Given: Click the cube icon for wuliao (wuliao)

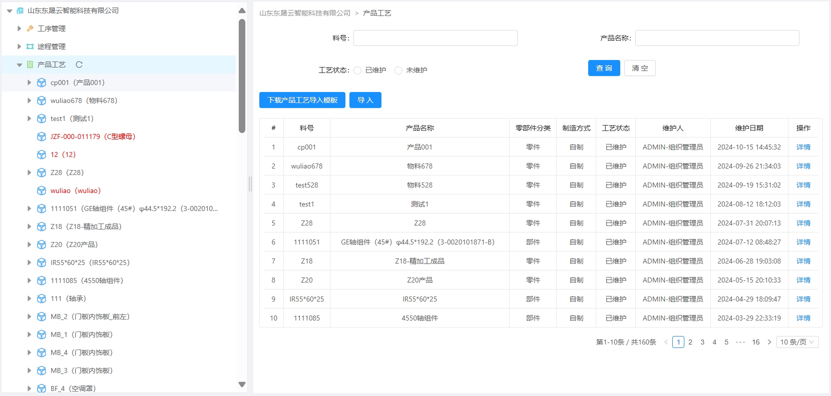Looking at the screenshot, I should click(42, 190).
